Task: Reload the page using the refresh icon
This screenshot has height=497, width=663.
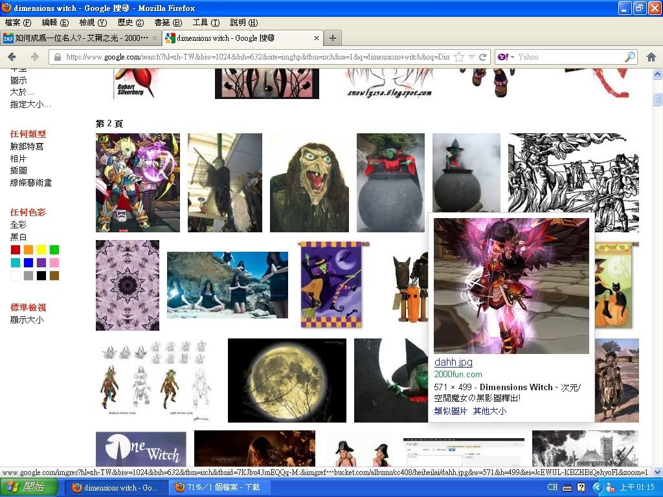Action: click(482, 57)
